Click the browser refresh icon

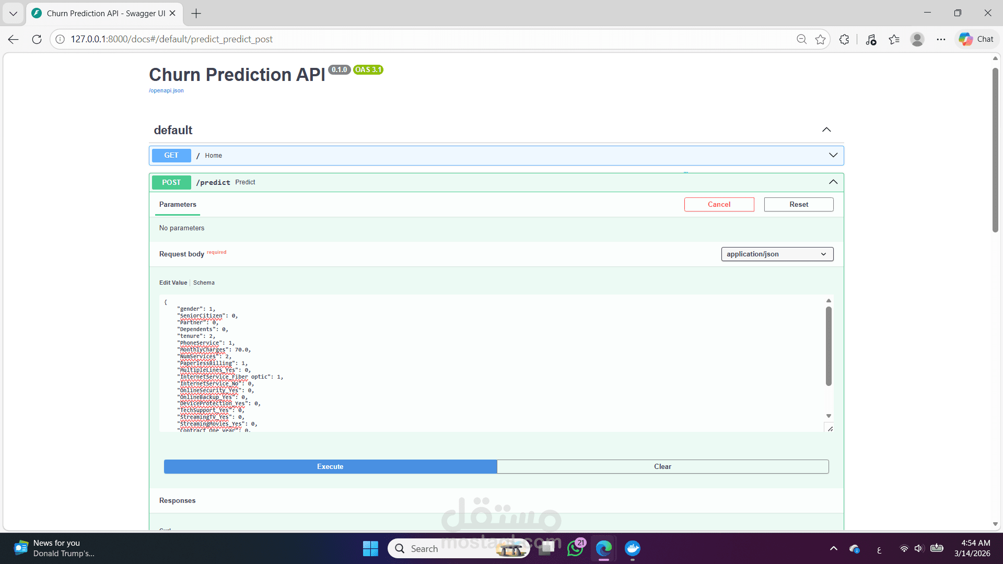pyautogui.click(x=37, y=39)
